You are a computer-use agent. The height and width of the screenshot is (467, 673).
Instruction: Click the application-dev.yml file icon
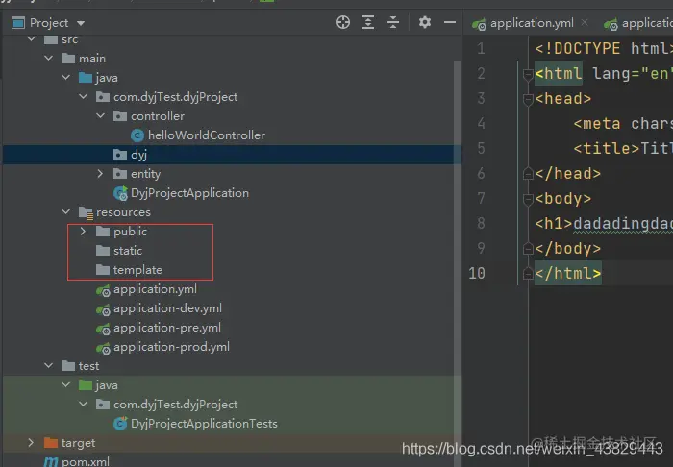coord(103,309)
